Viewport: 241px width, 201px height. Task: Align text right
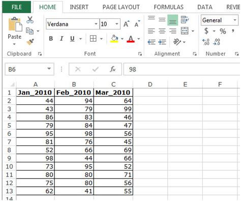173,31
